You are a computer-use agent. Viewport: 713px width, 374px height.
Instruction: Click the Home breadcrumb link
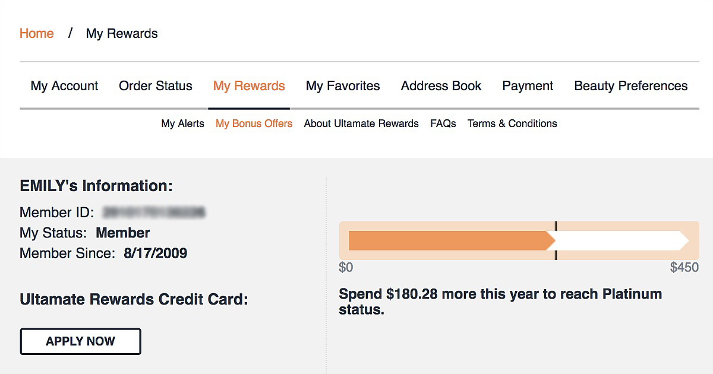point(36,34)
